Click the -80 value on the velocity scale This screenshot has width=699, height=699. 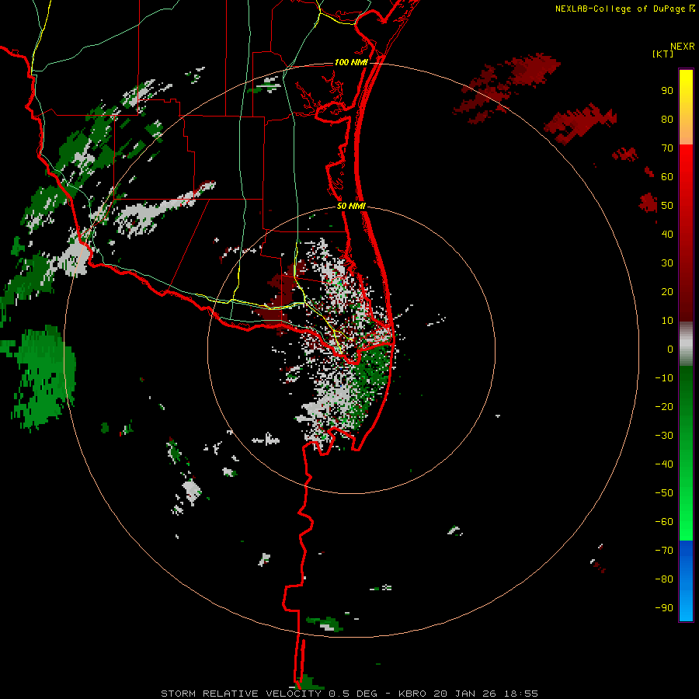664,579
